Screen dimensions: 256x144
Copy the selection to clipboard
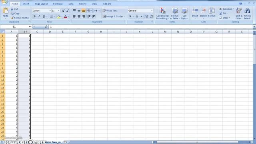click(x=15, y=13)
